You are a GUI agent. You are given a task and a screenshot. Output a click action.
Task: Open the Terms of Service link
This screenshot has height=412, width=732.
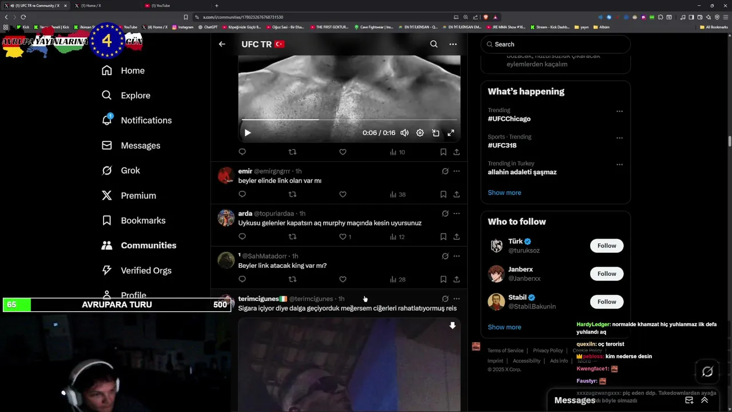(506, 351)
